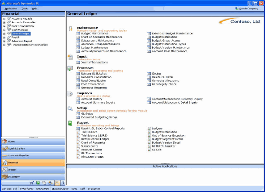The height and width of the screenshot is (192, 265).
Task: Click the report icon beside Ledgers
Action: click(149, 129)
